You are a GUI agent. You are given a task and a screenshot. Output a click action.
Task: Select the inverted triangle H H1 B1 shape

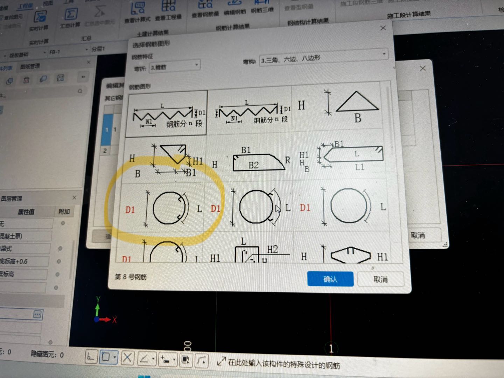coord(164,160)
